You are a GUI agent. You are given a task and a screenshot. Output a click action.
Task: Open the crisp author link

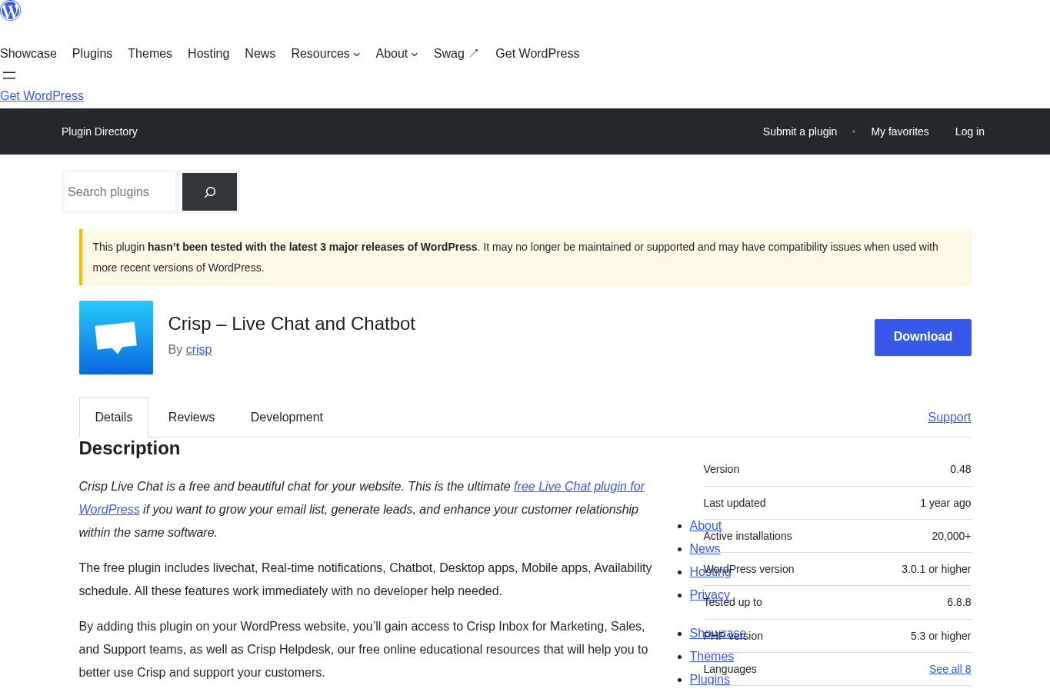click(x=198, y=350)
